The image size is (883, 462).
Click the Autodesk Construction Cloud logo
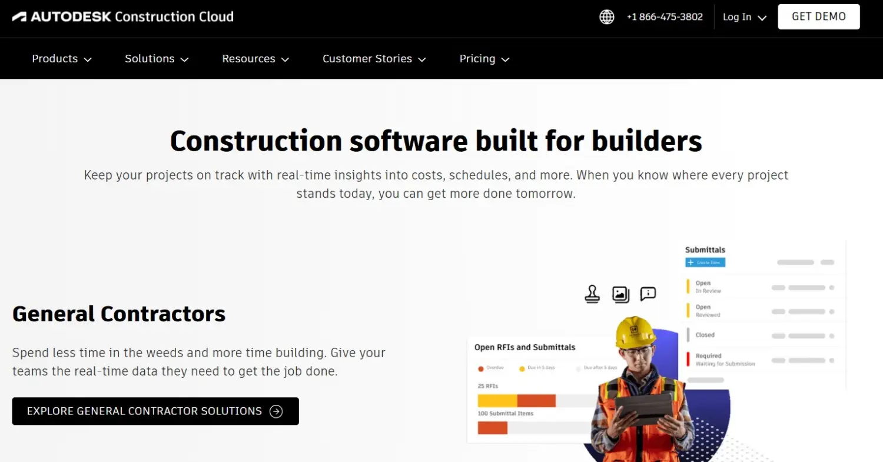[x=122, y=16]
